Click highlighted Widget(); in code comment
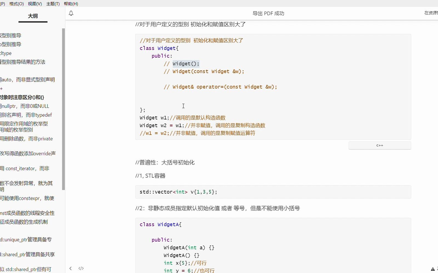The height and width of the screenshot is (273, 438). tap(186, 64)
